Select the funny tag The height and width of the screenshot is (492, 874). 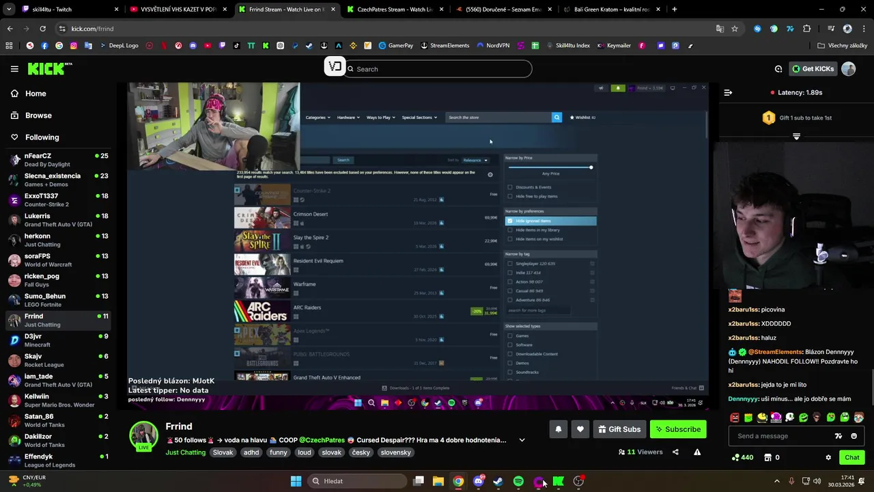pyautogui.click(x=279, y=452)
